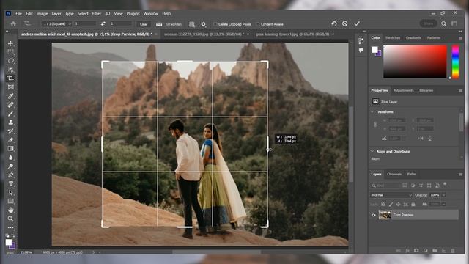Open the Opacity slider dropdown arrow
Viewport: 469px width, 264px height.
click(x=444, y=195)
